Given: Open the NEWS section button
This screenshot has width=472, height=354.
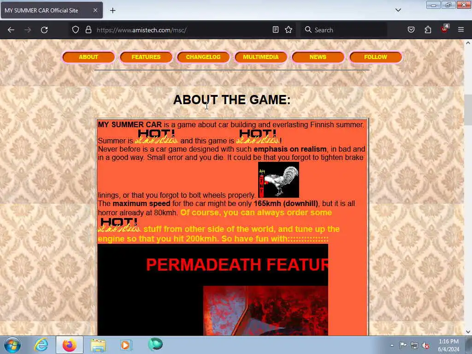Looking at the screenshot, I should click(x=318, y=57).
